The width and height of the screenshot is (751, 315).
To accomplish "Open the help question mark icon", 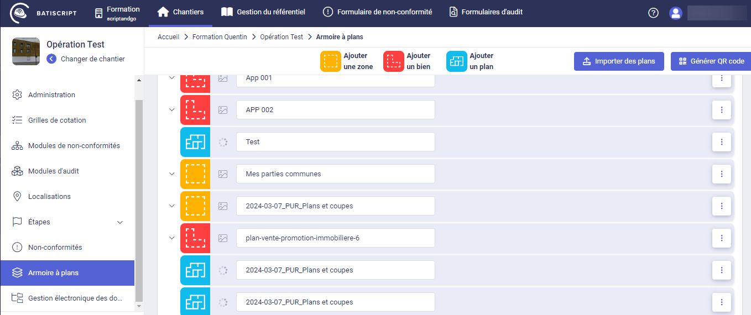I will pyautogui.click(x=653, y=13).
